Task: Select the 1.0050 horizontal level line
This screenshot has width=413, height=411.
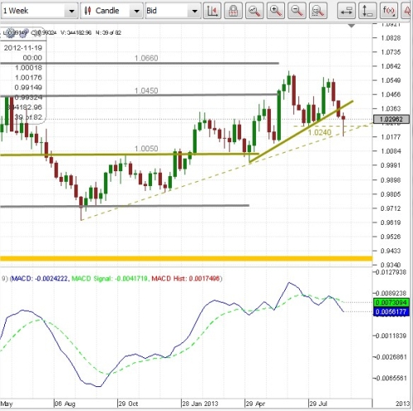Action: coord(130,155)
